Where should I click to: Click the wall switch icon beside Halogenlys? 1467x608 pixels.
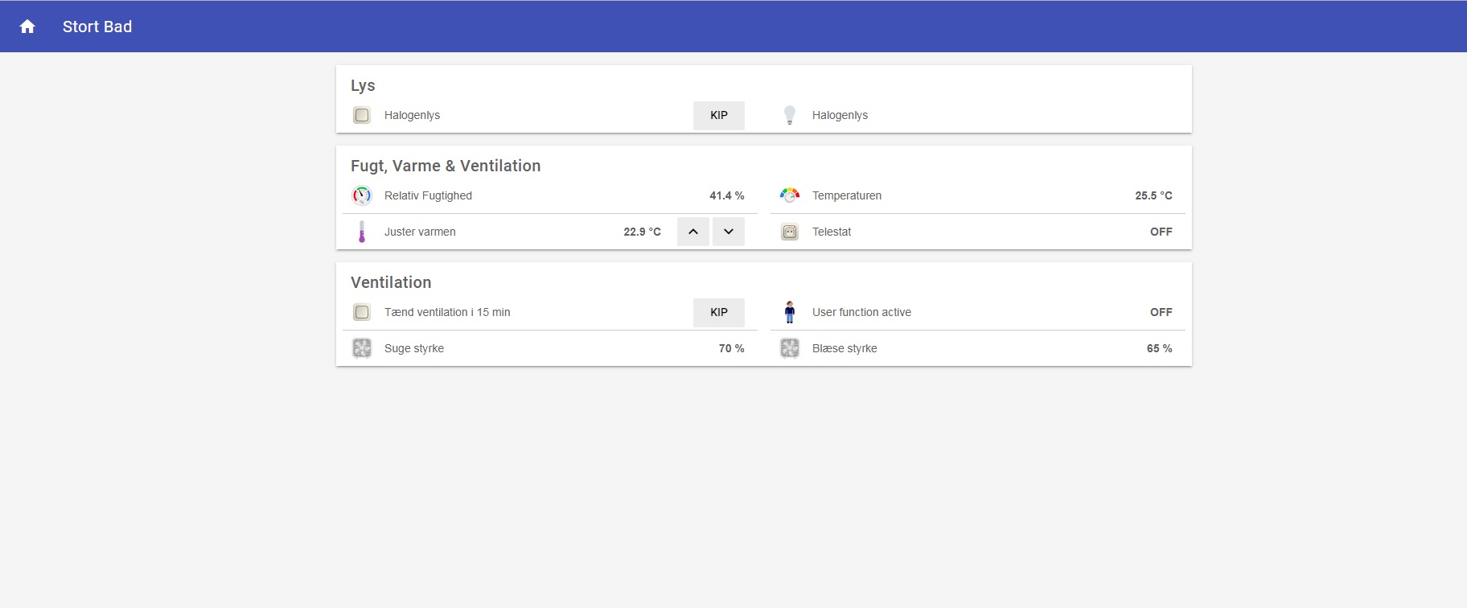tap(362, 115)
